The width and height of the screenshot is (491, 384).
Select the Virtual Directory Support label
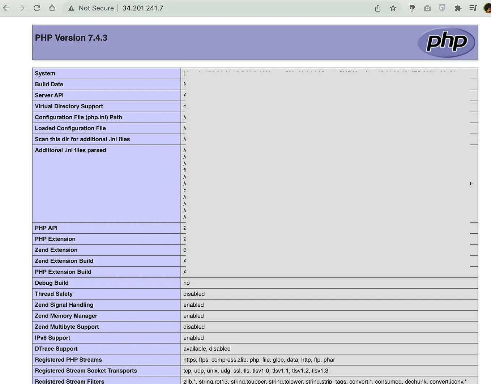[x=69, y=106]
